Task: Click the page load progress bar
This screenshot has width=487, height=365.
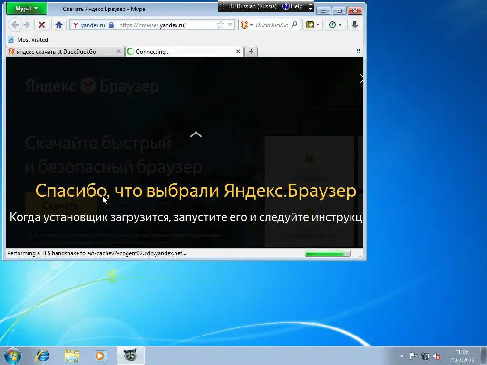Action: pyautogui.click(x=327, y=254)
